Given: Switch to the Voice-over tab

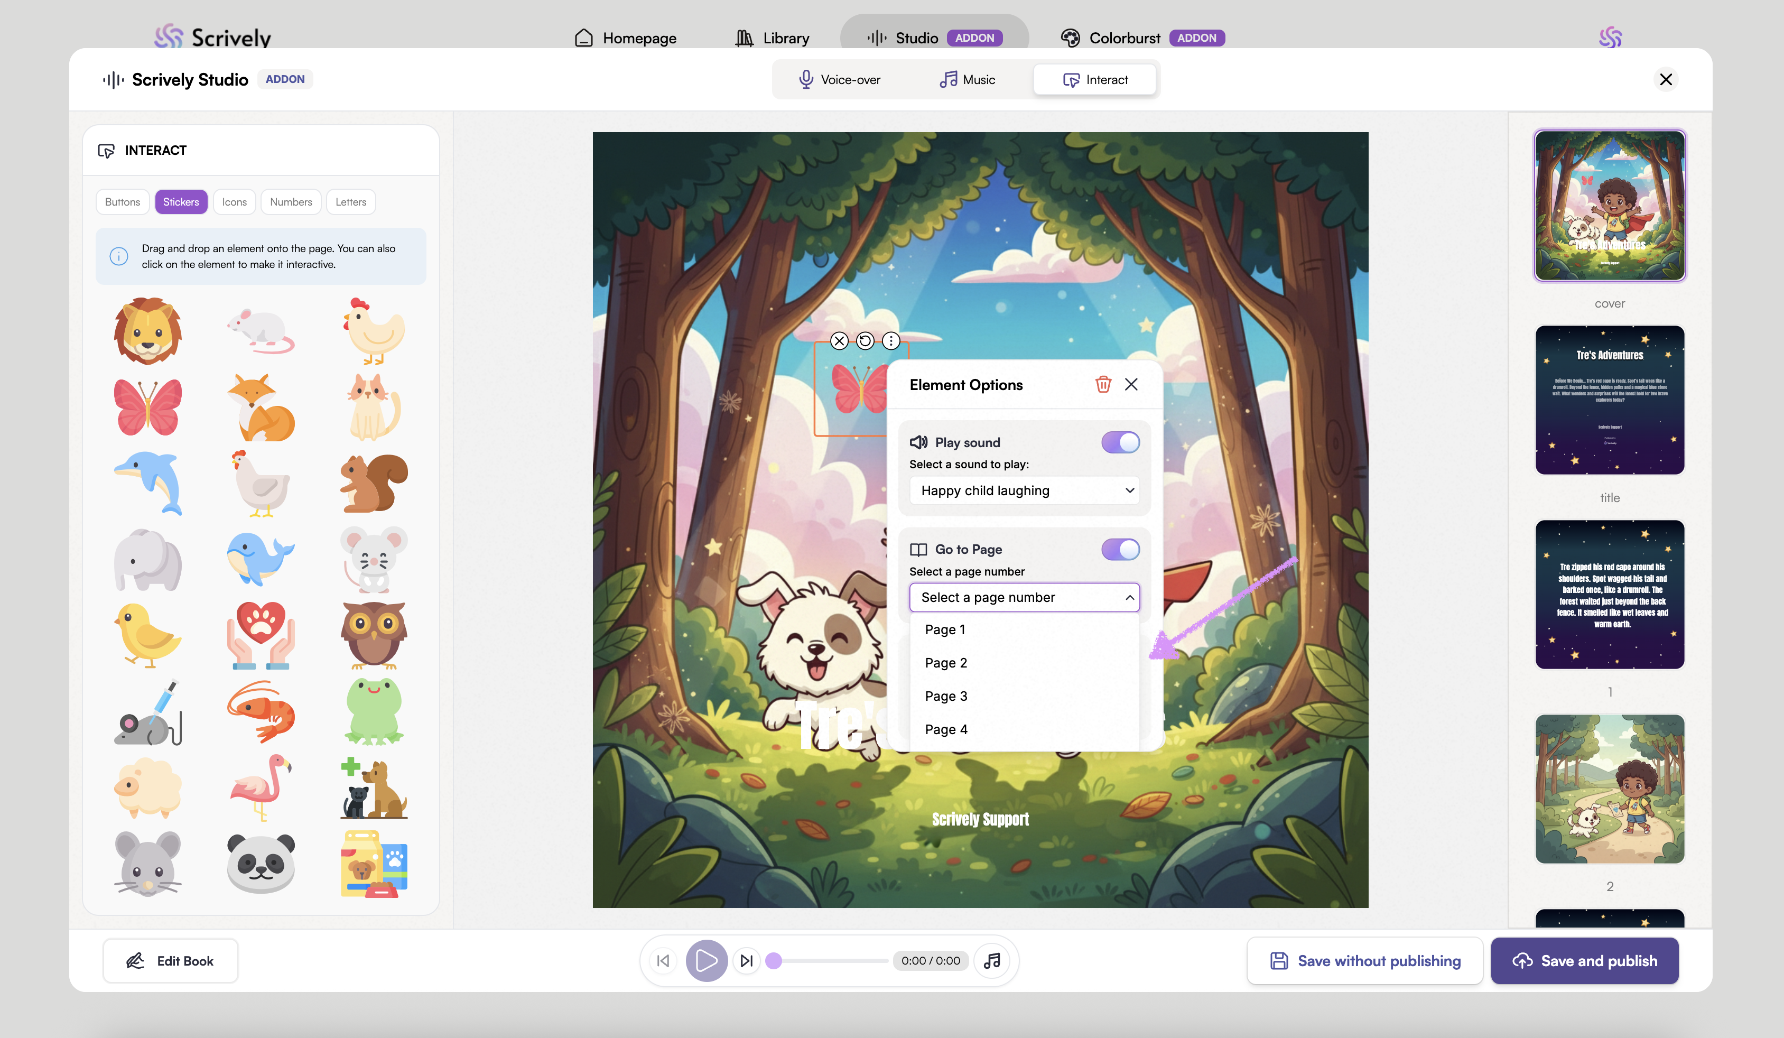Looking at the screenshot, I should point(840,80).
